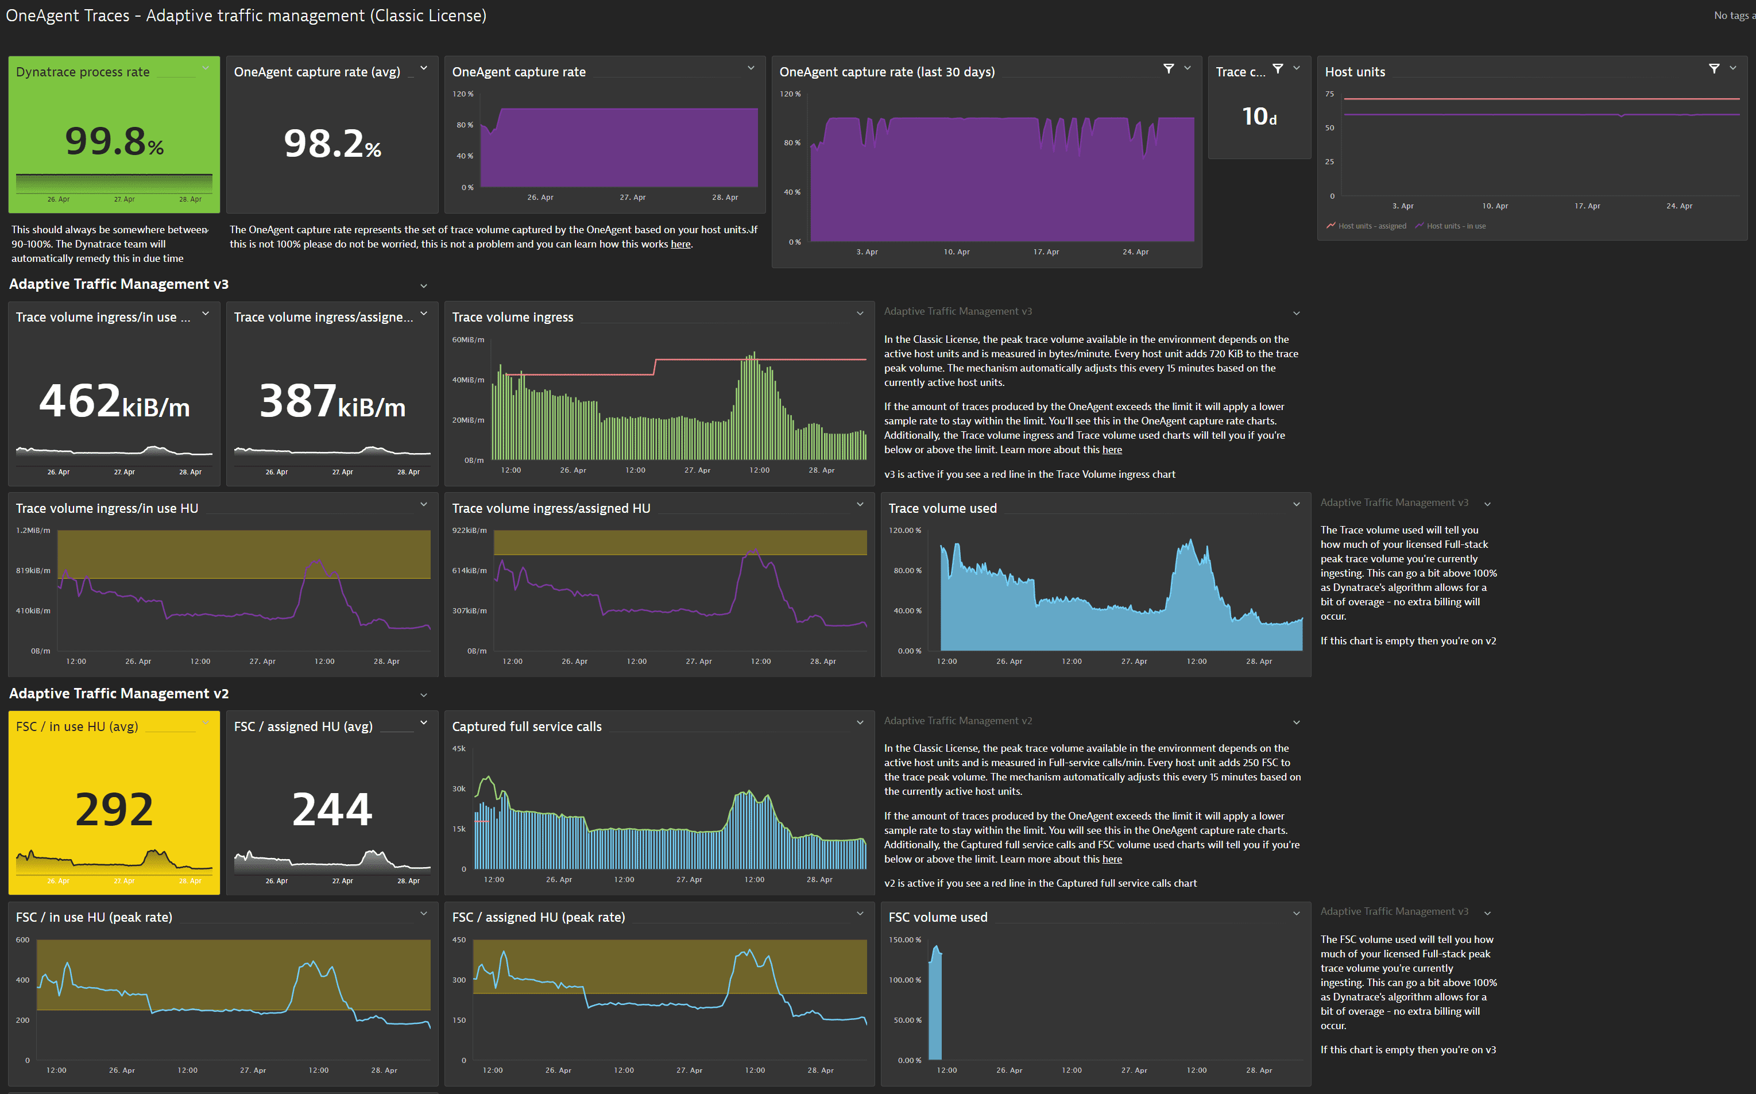Screen dimensions: 1756x1094
Task: Click the Host units - in use legend line marker
Action: click(x=1419, y=226)
